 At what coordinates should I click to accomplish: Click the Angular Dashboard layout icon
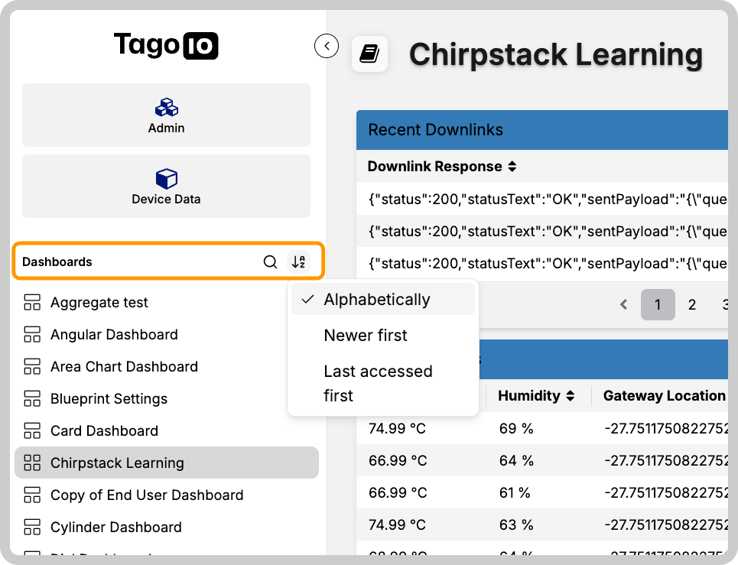click(x=32, y=334)
